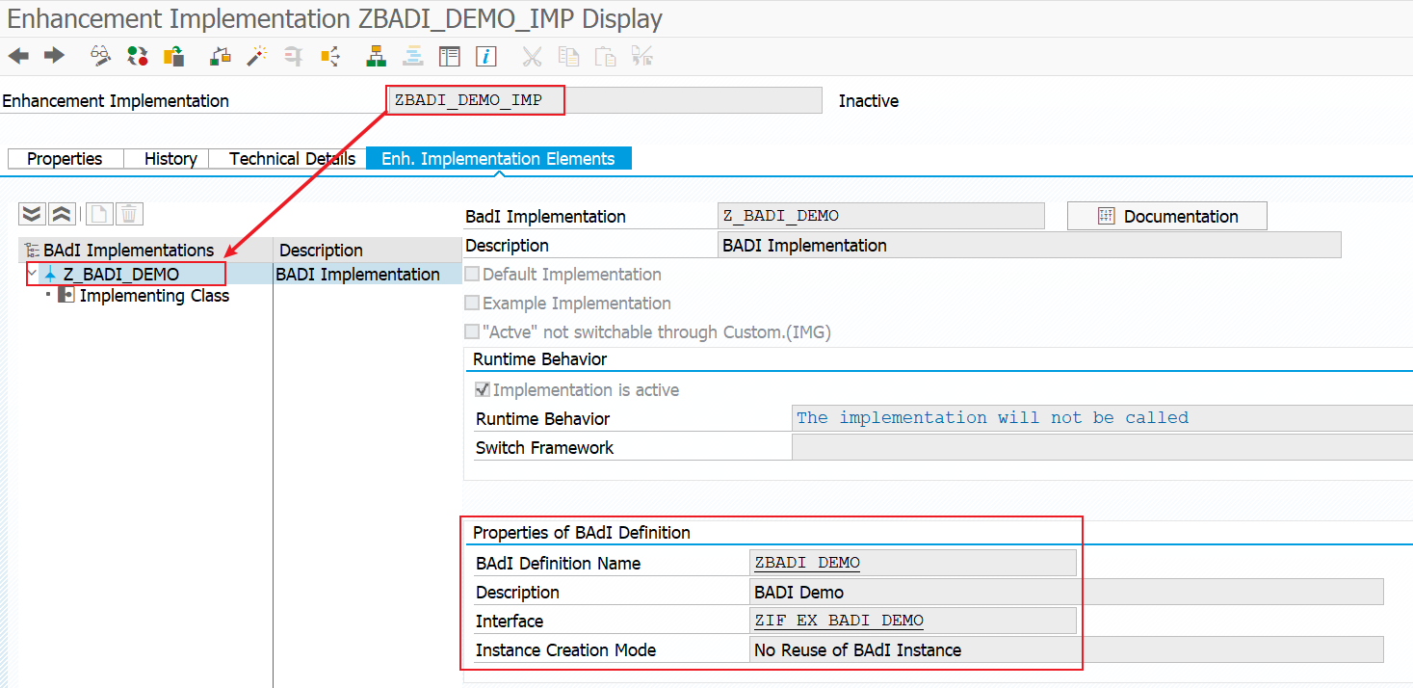Viewport: 1413px width, 688px height.
Task: Click the Delete trash icon above tree
Action: click(x=129, y=214)
